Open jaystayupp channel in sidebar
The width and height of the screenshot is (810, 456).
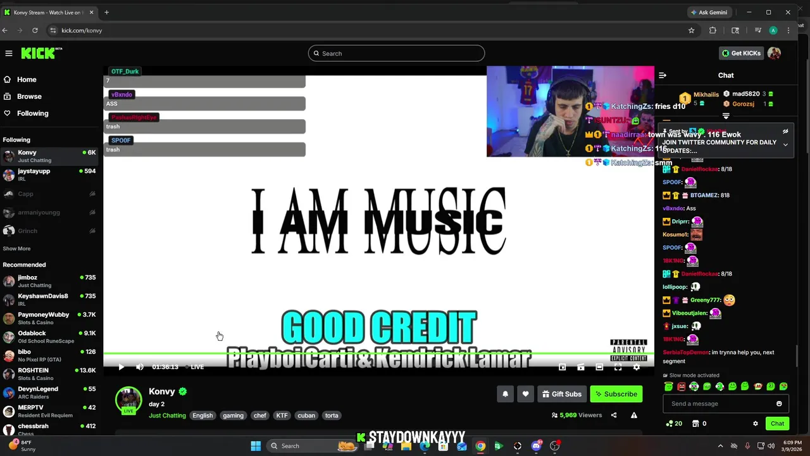(x=49, y=175)
